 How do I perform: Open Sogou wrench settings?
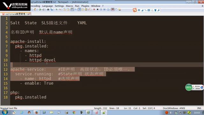tap(159, 10)
